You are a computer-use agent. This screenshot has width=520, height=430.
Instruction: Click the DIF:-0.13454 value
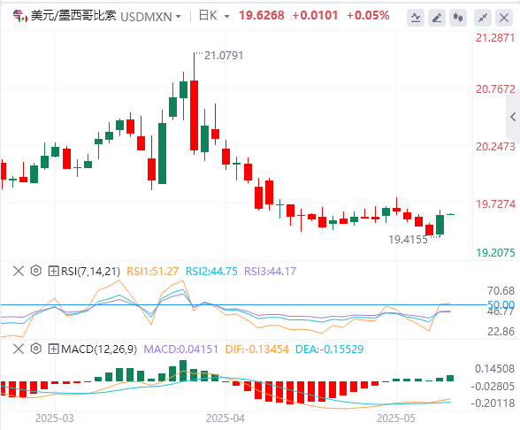257,349
